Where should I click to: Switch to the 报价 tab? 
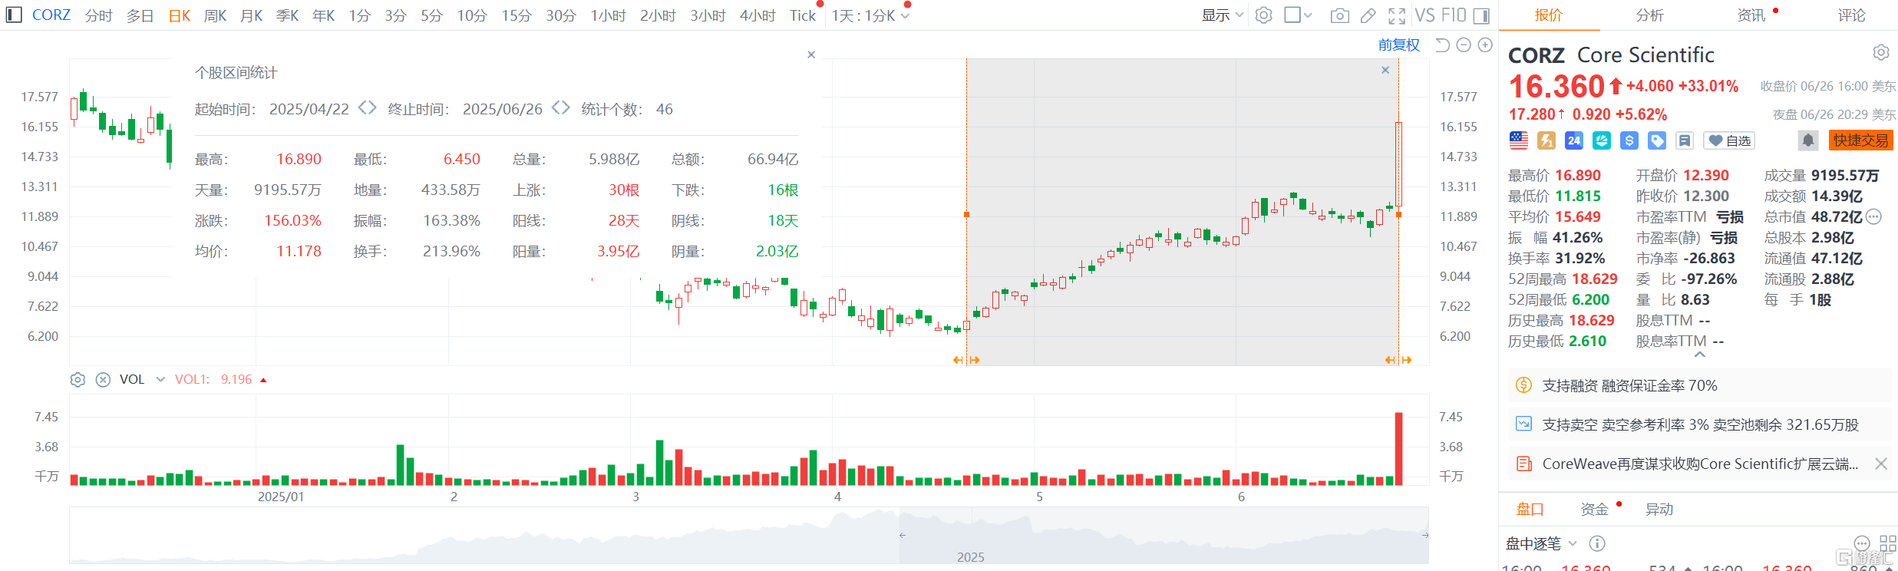click(1549, 15)
